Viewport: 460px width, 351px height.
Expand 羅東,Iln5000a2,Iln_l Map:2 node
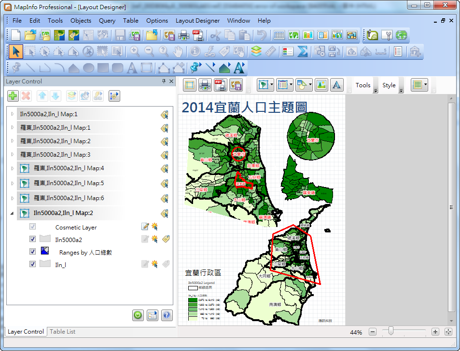13,141
